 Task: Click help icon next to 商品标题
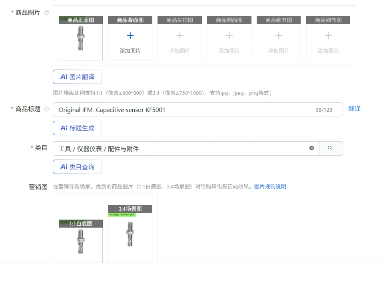click(x=47, y=109)
